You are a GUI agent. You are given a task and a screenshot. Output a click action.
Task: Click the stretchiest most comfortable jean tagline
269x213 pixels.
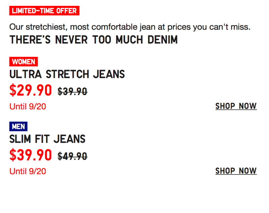(130, 27)
